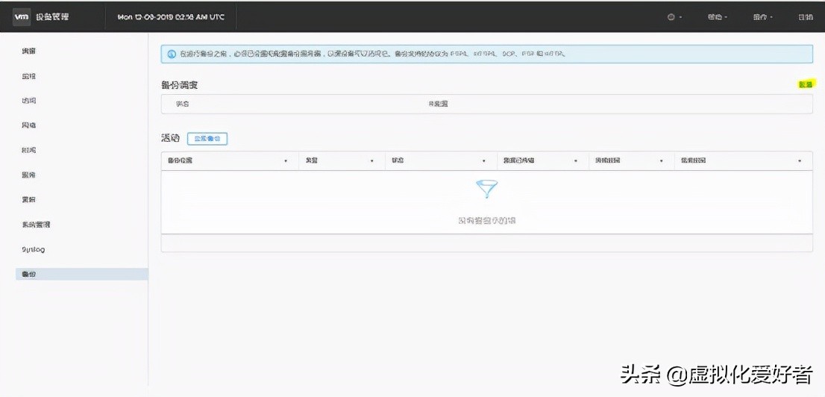Viewport: 825px width, 397px height.
Task: Open 服务 (Services) in the sidebar
Action: [x=28, y=175]
